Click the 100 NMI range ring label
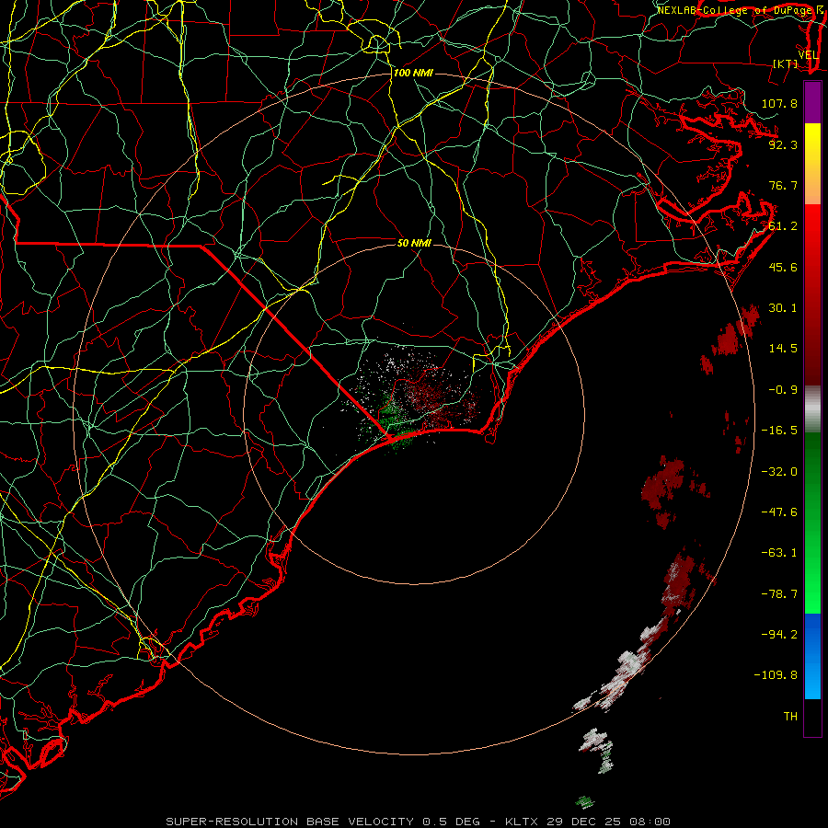 pyautogui.click(x=413, y=73)
